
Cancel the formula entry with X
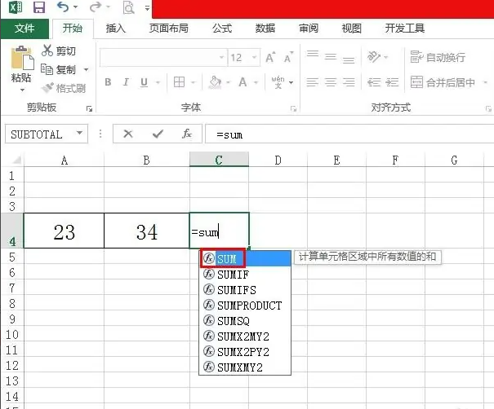(128, 134)
